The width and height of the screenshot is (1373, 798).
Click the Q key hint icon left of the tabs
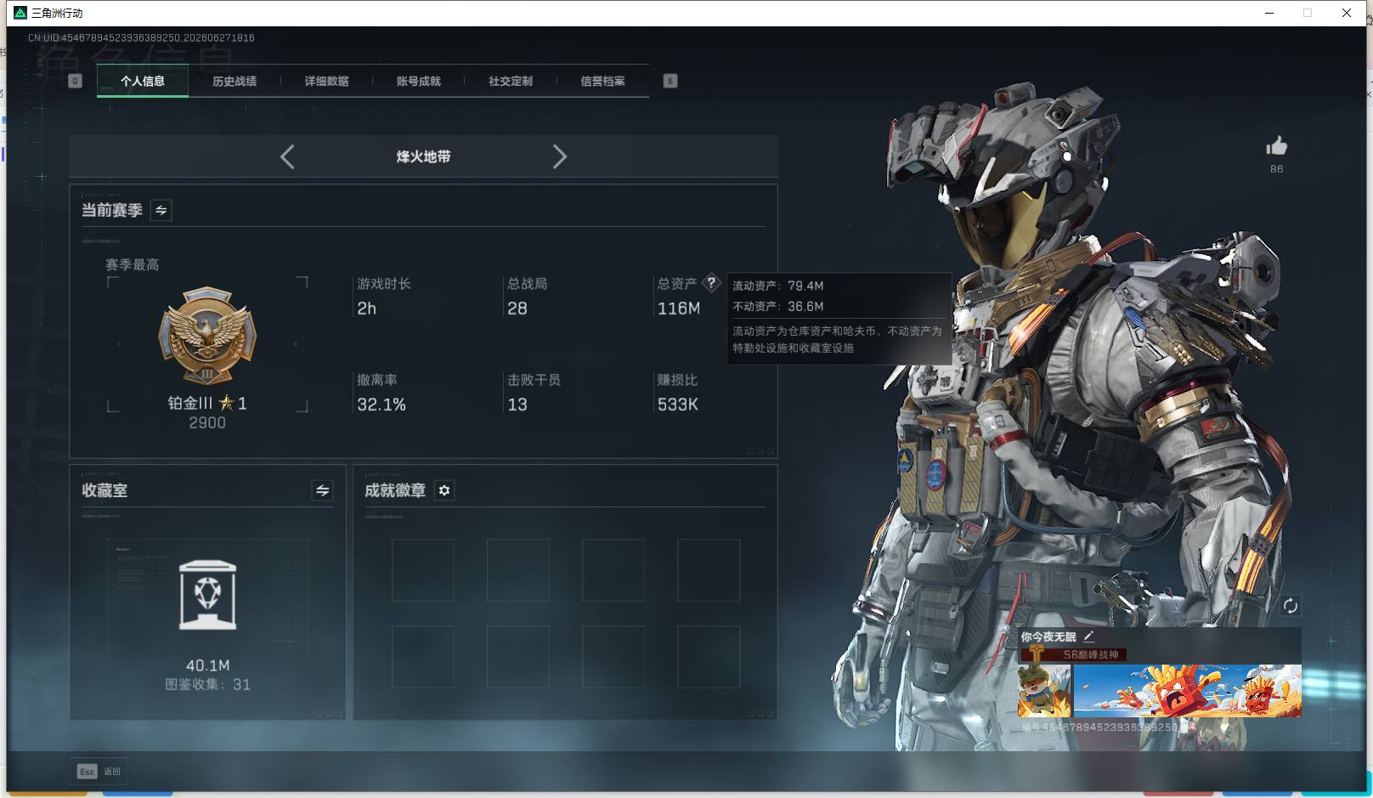75,81
